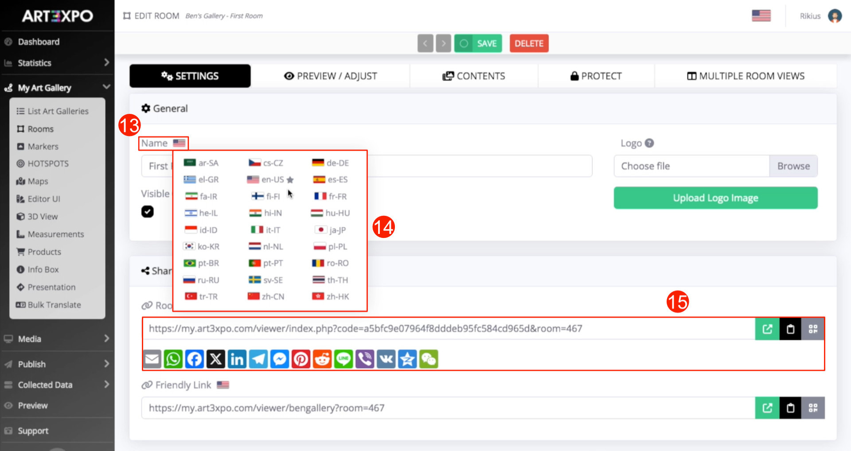851x451 pixels.
Task: Choose pt-BR from language list
Action: [x=202, y=263]
